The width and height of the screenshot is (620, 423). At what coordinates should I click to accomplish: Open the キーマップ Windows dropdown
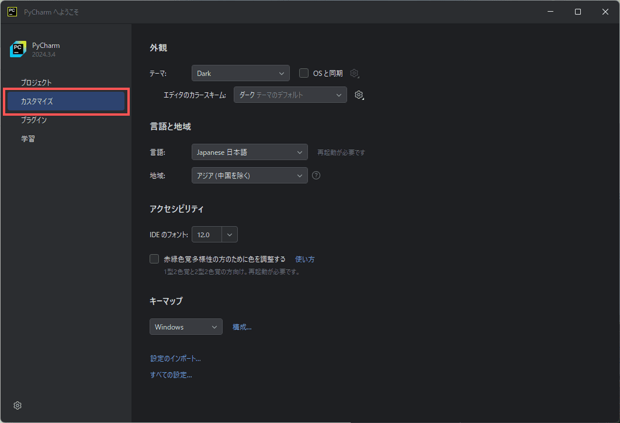[186, 327]
